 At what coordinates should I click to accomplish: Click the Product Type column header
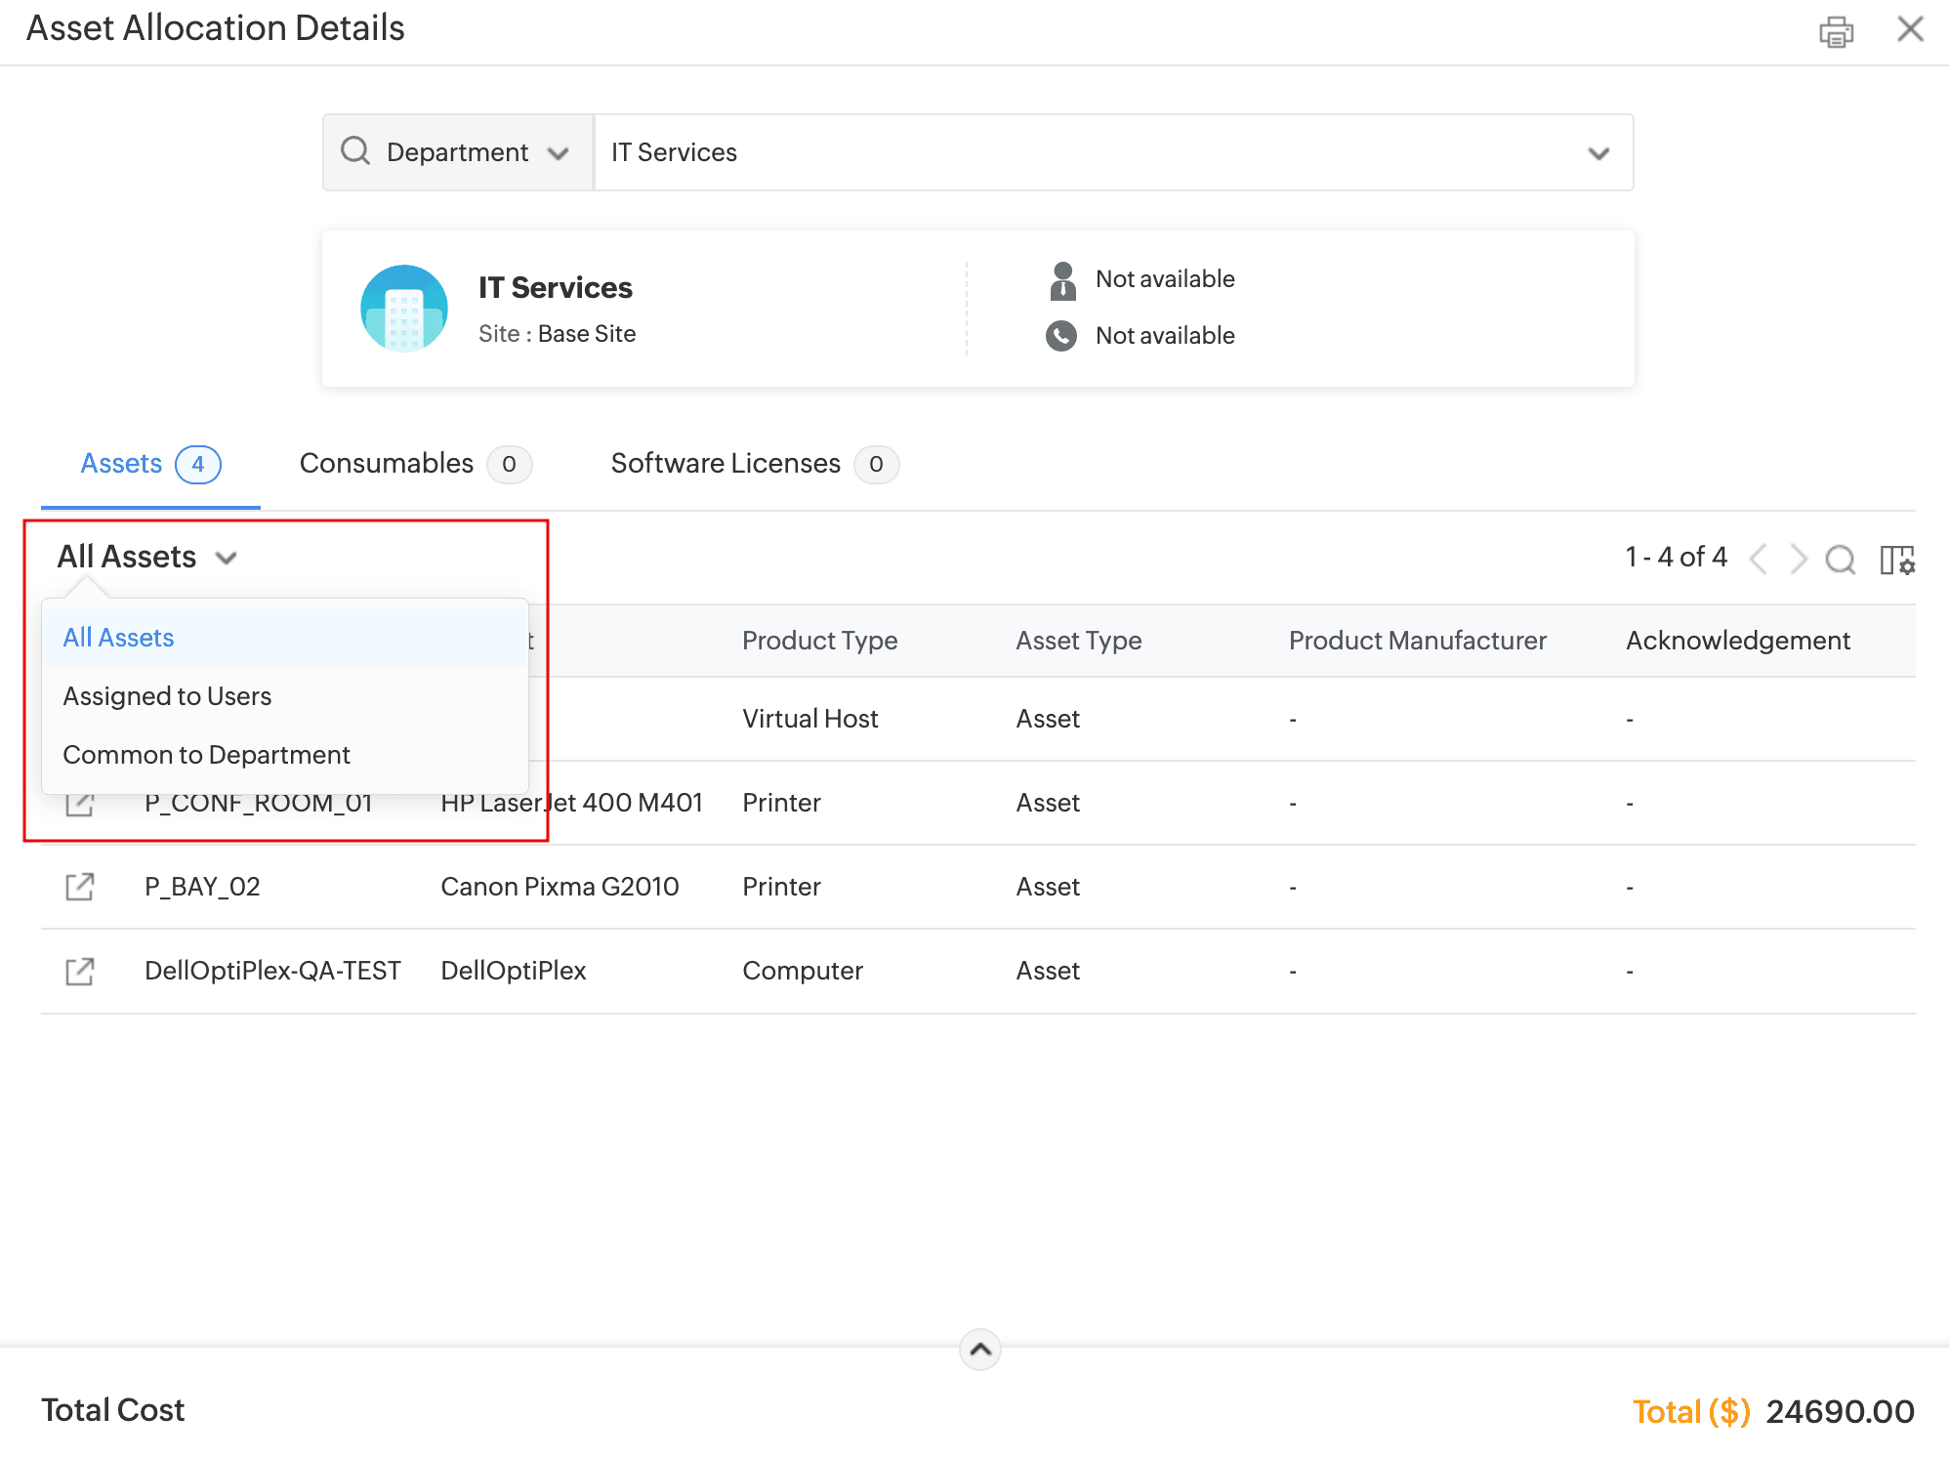tap(819, 641)
